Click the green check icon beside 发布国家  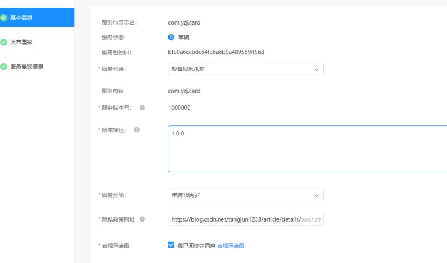coord(3,42)
